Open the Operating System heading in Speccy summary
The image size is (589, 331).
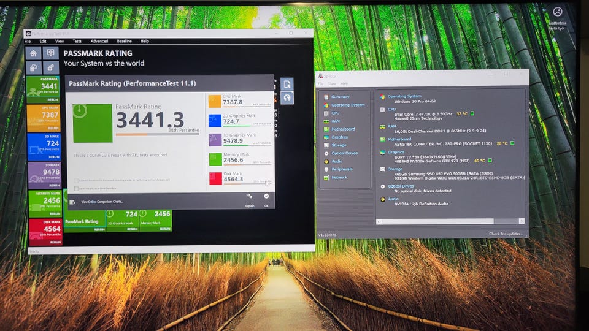pyautogui.click(x=404, y=96)
